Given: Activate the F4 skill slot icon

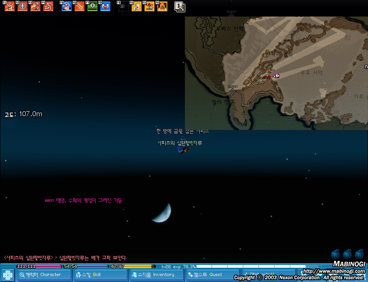Looking at the screenshot, I should (x=48, y=7).
